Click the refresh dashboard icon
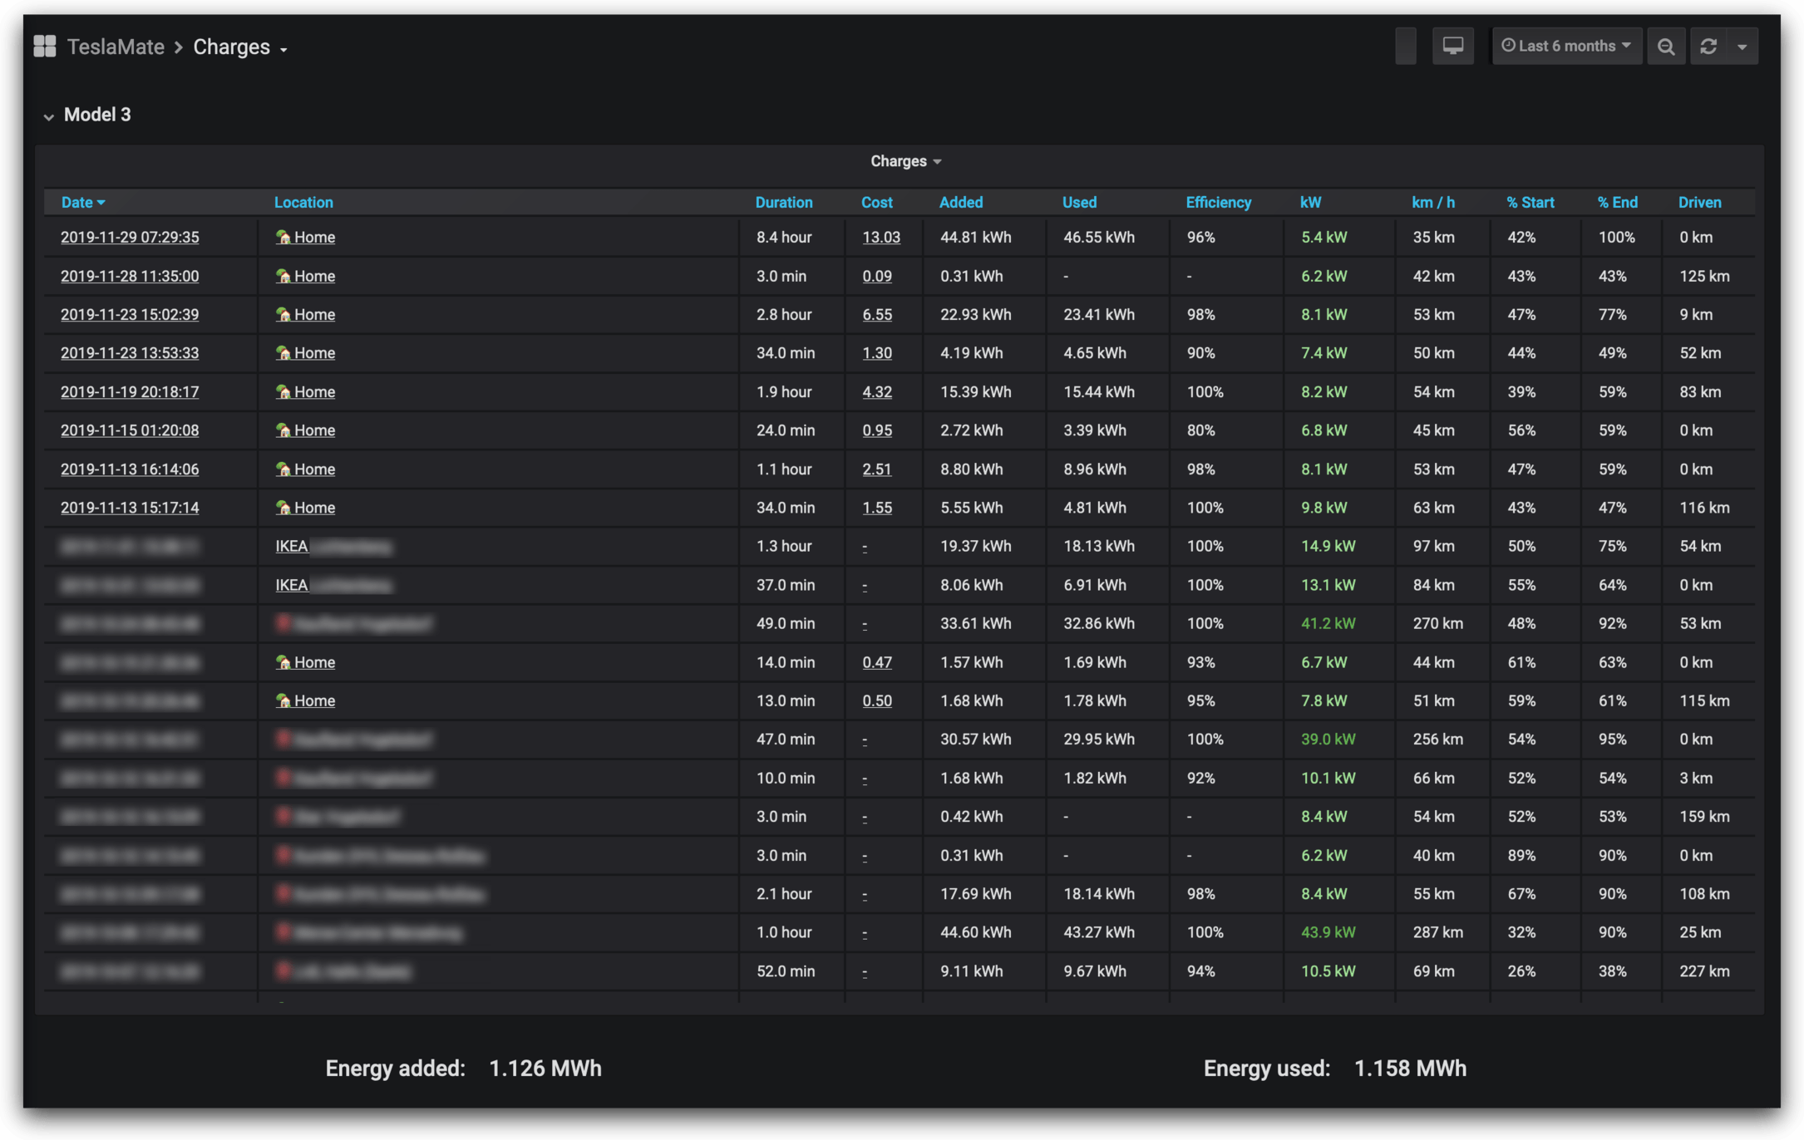This screenshot has height=1140, width=1804. (1708, 47)
